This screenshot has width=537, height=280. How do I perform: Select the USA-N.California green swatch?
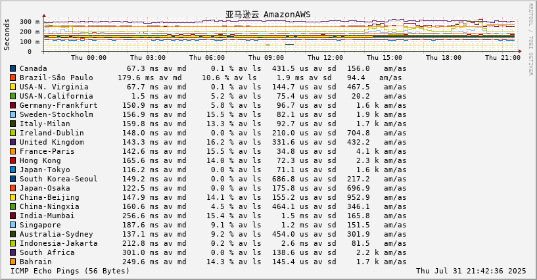12,96
